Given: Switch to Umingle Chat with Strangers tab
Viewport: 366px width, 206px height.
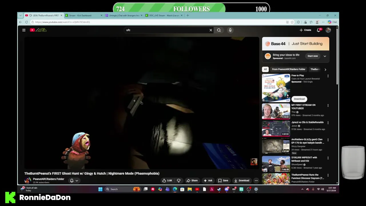Looking at the screenshot, I should pos(123,15).
